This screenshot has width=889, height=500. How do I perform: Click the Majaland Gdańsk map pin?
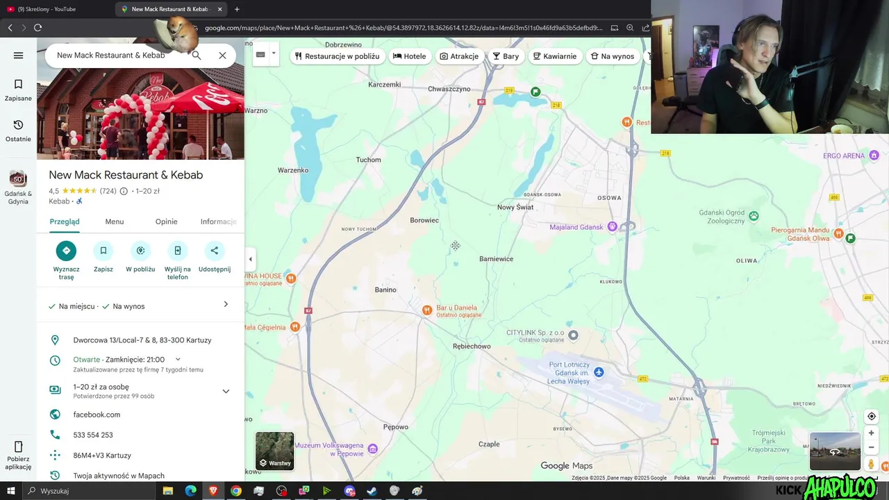(612, 226)
